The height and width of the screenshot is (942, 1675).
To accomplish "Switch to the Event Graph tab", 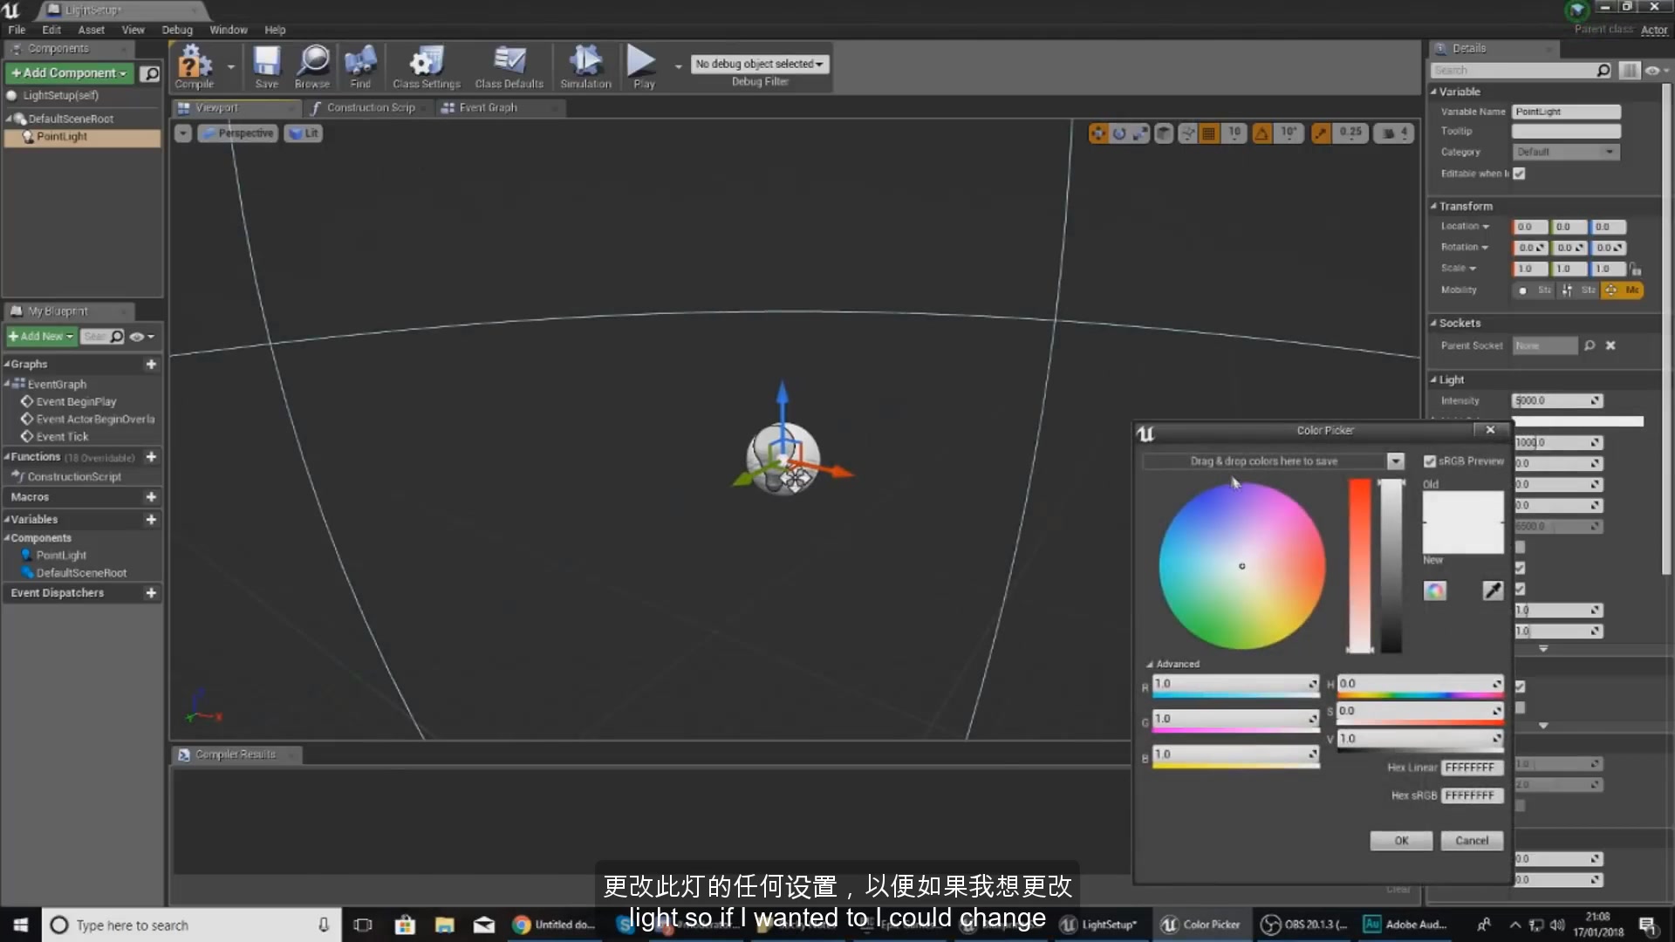I will click(489, 107).
